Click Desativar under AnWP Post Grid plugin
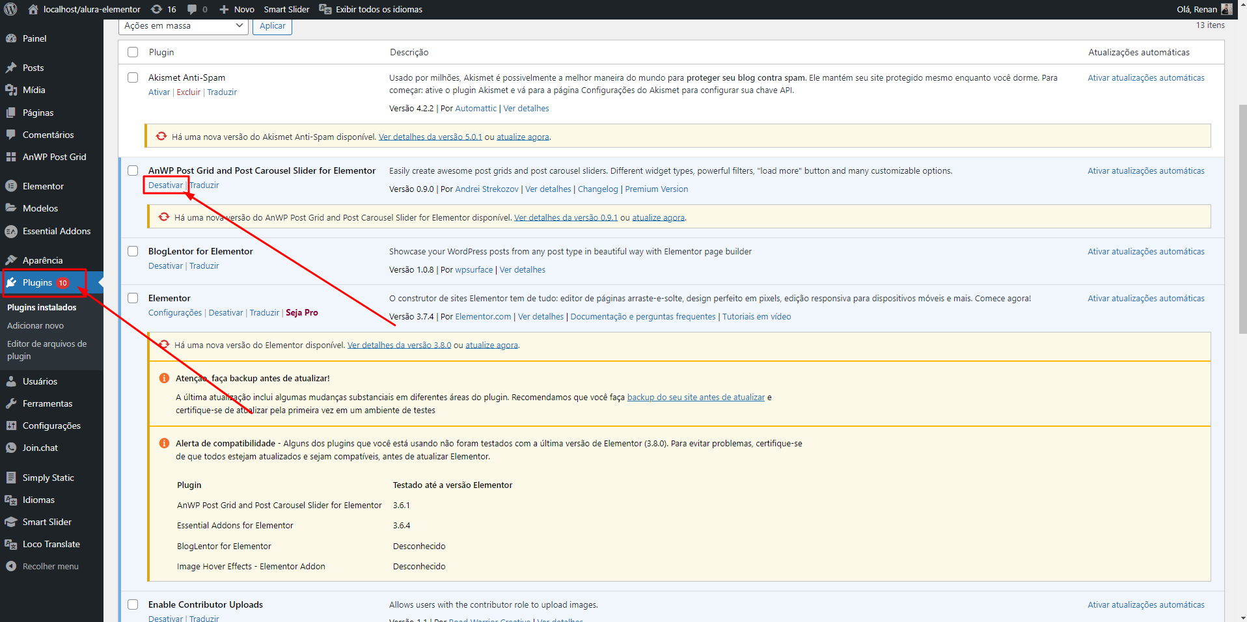The width and height of the screenshot is (1247, 622). coord(165,185)
